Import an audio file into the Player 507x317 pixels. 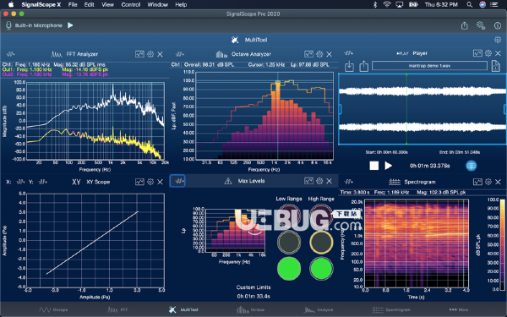tap(349, 66)
